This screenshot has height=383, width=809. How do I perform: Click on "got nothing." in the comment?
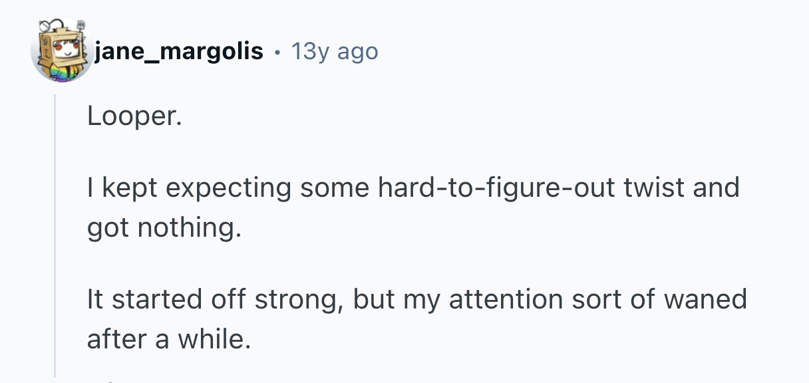pos(161,228)
